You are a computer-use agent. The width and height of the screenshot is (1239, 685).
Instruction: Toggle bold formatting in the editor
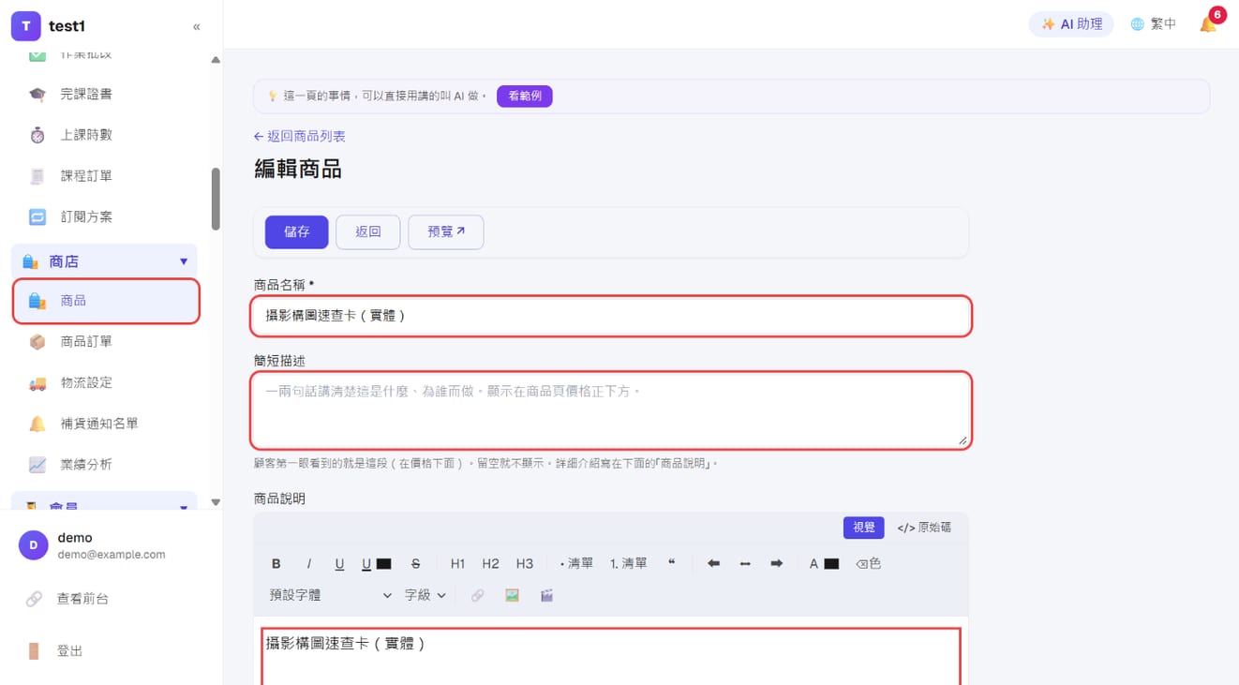pyautogui.click(x=276, y=564)
